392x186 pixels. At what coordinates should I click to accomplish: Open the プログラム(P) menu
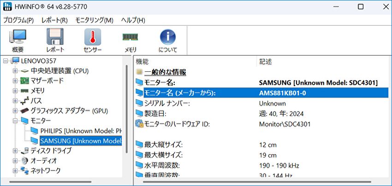[x=18, y=20]
